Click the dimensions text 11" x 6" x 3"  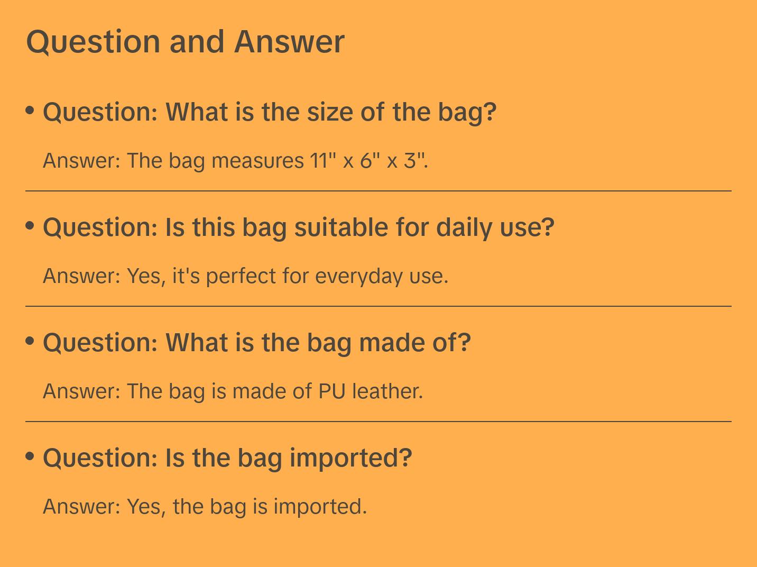pyautogui.click(x=368, y=160)
